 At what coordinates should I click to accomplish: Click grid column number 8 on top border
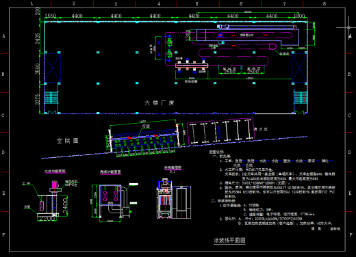325,3
